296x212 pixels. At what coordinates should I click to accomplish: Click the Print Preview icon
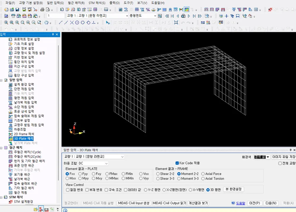pyautogui.click(x=48, y=9)
